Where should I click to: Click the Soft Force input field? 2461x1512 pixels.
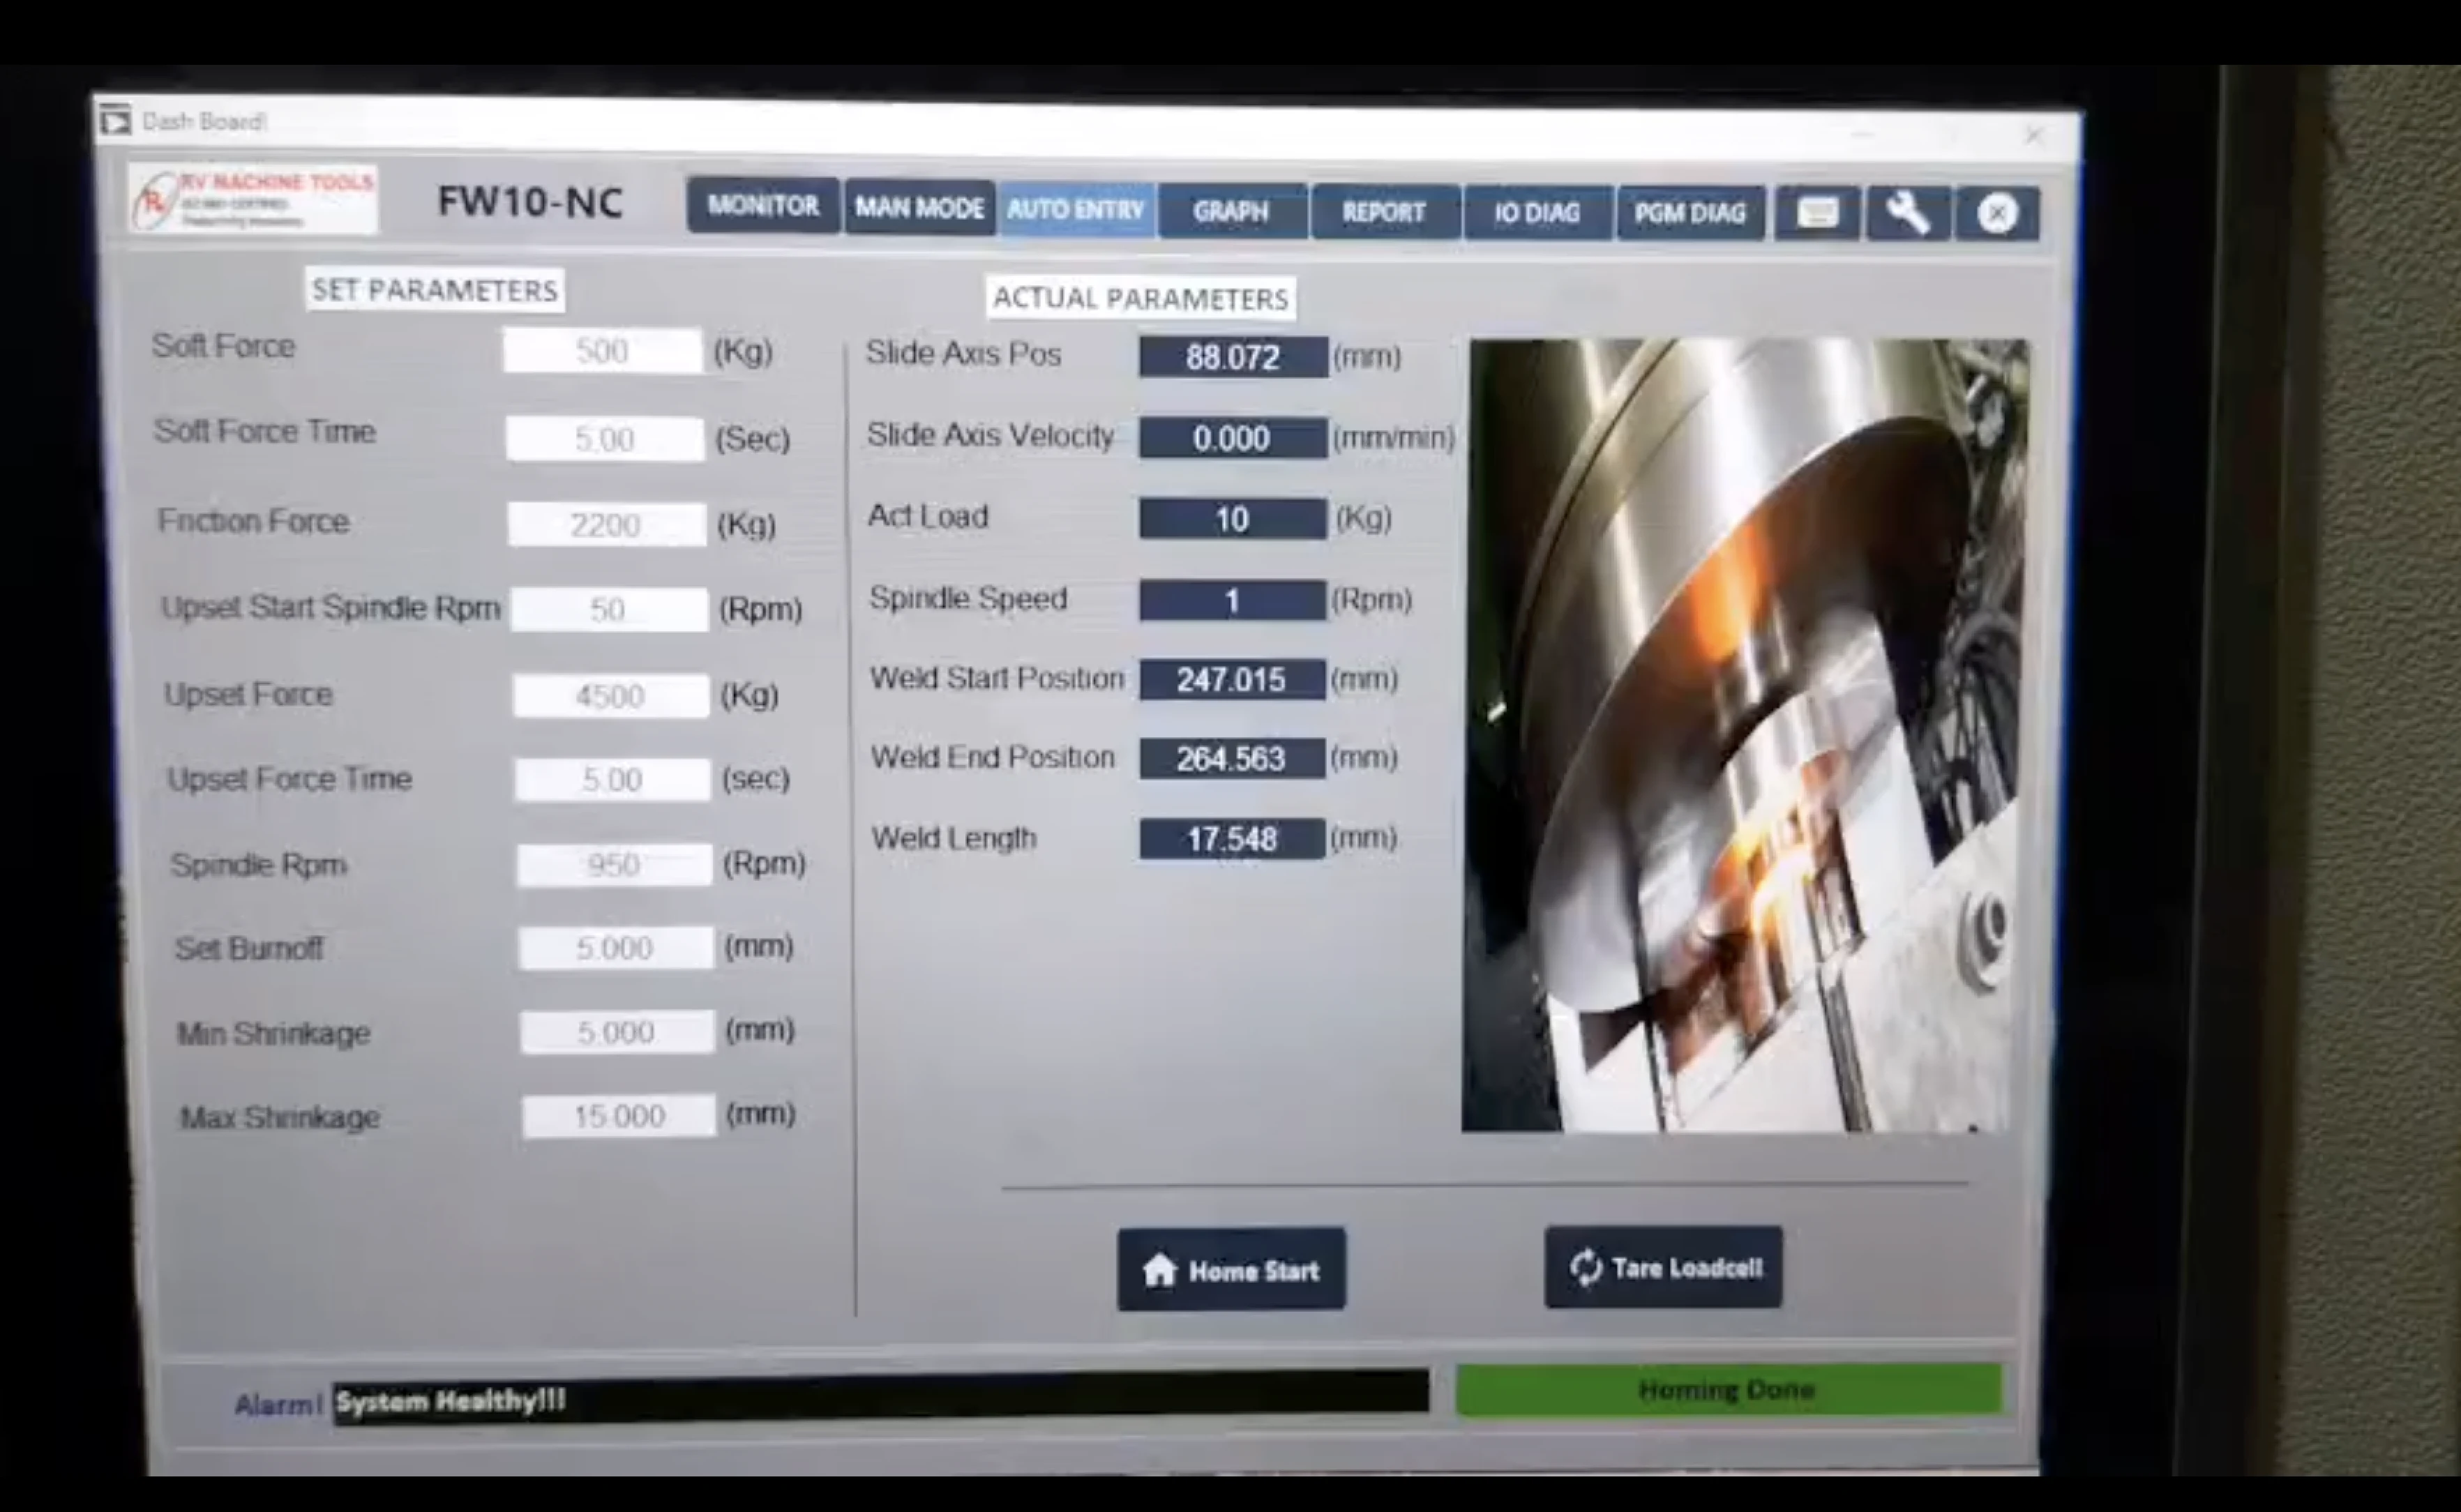pyautogui.click(x=602, y=351)
